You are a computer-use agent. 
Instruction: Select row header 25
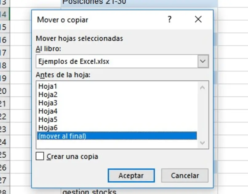tap(4, 155)
